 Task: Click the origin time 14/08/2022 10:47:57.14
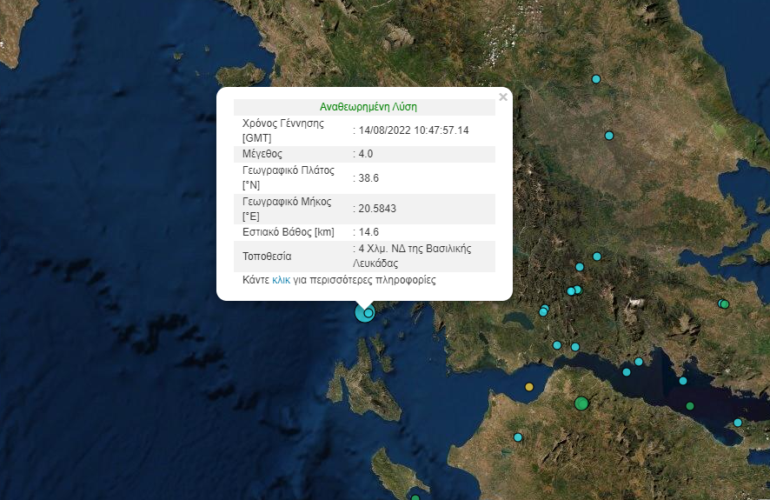tap(413, 130)
